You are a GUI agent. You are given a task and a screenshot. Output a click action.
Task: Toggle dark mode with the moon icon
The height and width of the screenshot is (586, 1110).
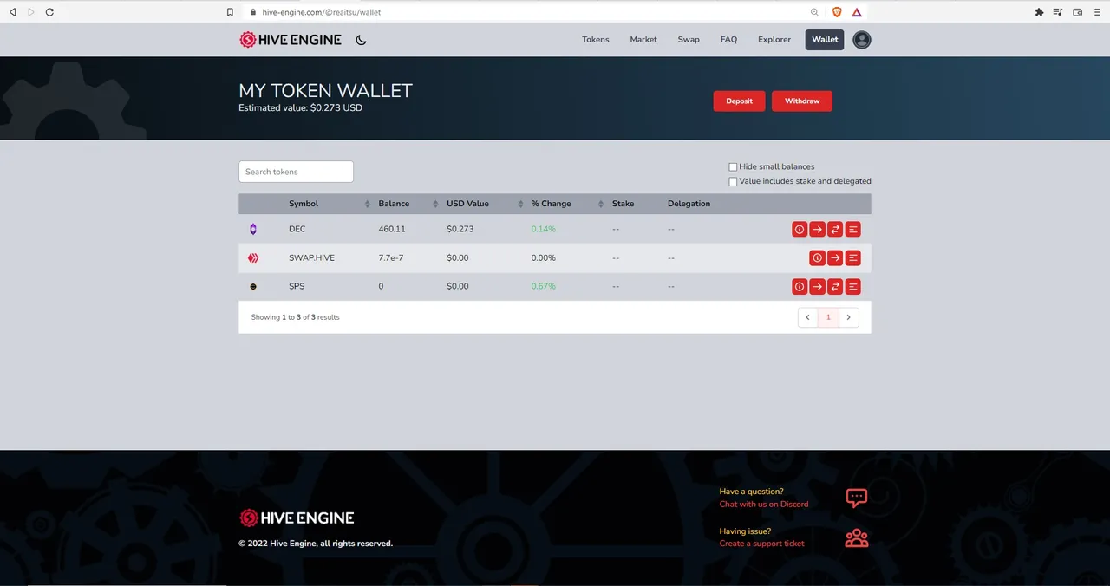(x=362, y=40)
